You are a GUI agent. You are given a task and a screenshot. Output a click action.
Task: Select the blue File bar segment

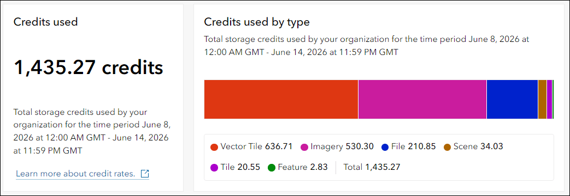(512, 99)
